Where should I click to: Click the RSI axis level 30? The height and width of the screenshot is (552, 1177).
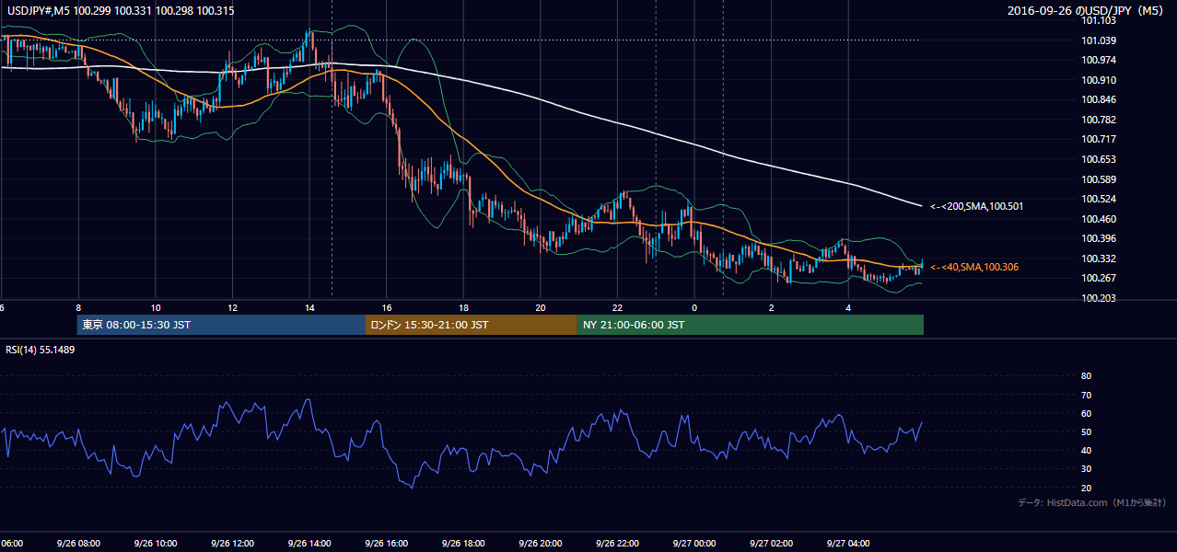point(1086,469)
